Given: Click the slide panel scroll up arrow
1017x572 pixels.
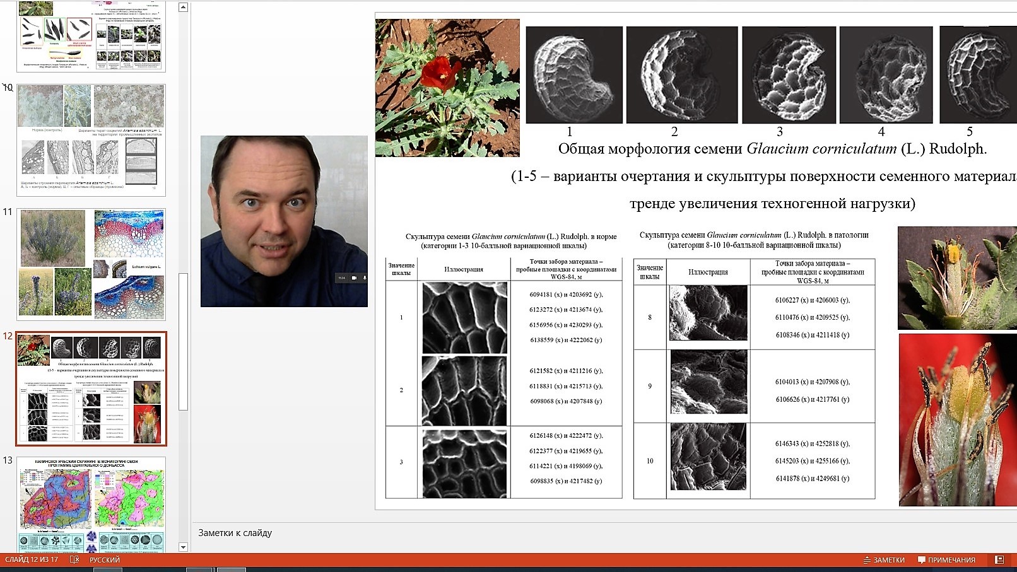Looking at the screenshot, I should pyautogui.click(x=183, y=8).
